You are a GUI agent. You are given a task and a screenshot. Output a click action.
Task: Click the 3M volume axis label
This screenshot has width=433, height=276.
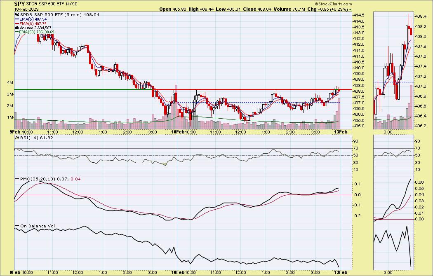click(10, 94)
